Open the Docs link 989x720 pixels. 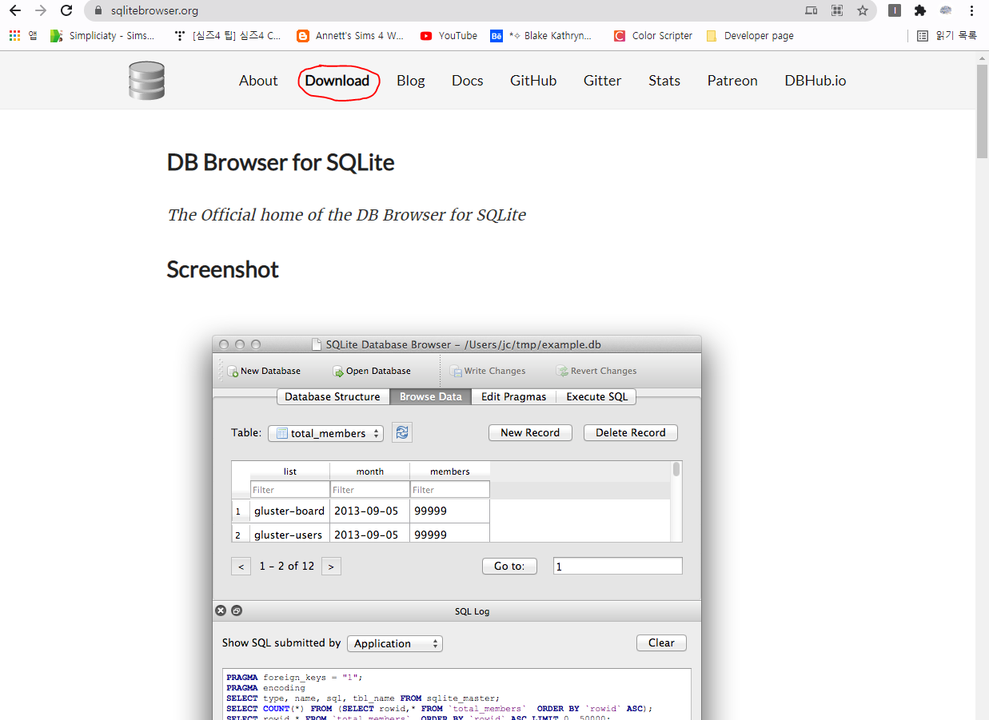[x=468, y=81]
